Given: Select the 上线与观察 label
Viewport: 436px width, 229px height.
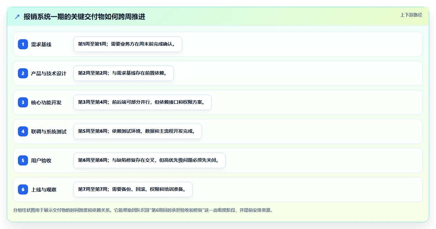Looking at the screenshot, I should [44, 189].
